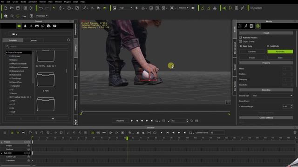Click the Conform button in the toolbar

click(256, 8)
